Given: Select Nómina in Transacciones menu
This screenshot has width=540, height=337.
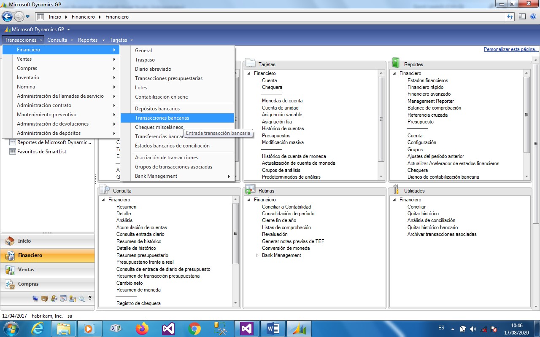Looking at the screenshot, I should pyautogui.click(x=61, y=87).
